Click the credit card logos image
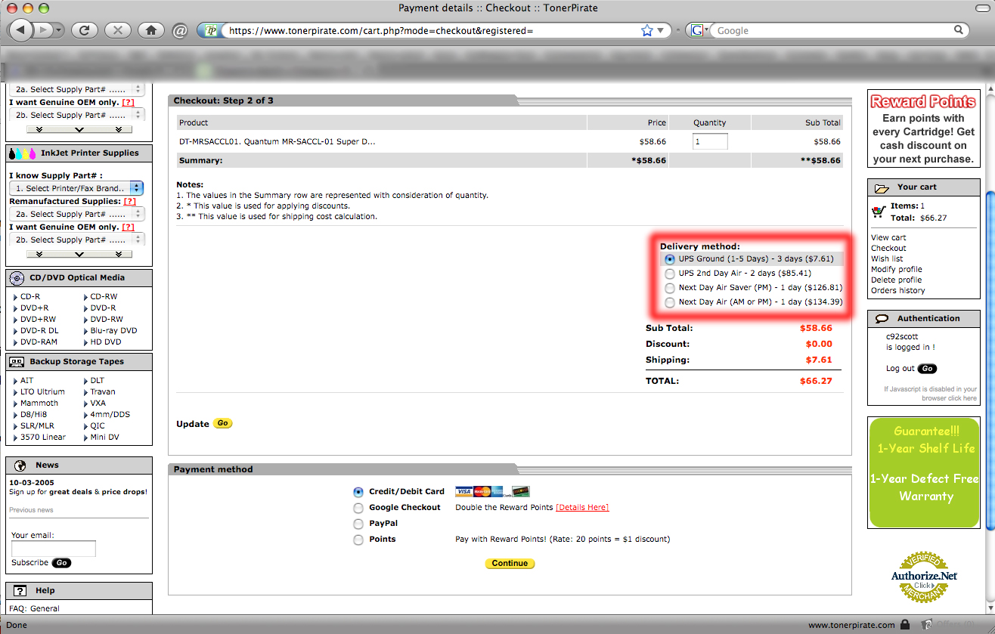The image size is (995, 634). click(x=492, y=491)
